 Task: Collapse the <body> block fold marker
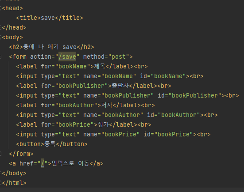point(0,38)
